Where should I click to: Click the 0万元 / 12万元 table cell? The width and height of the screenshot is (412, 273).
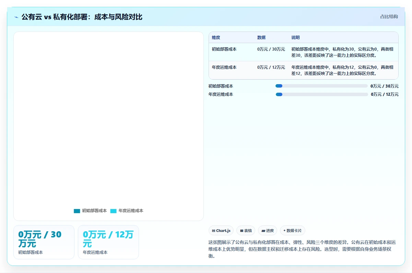point(271,67)
